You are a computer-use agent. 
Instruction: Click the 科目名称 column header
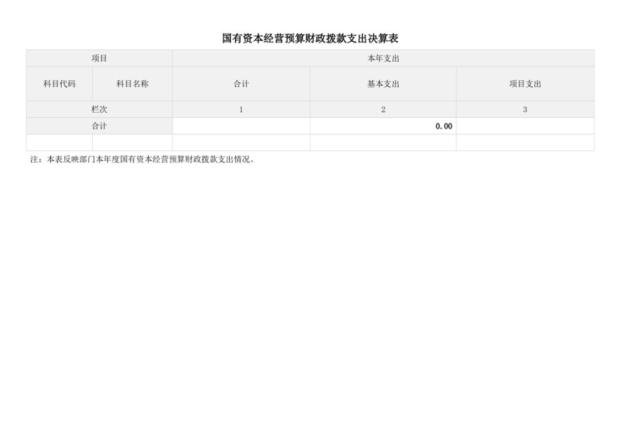point(132,84)
